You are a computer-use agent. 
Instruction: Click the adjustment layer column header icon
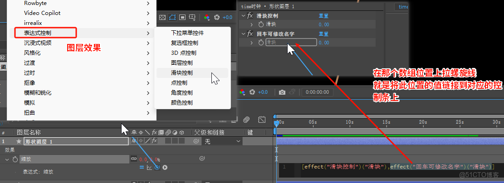[x=175, y=133]
